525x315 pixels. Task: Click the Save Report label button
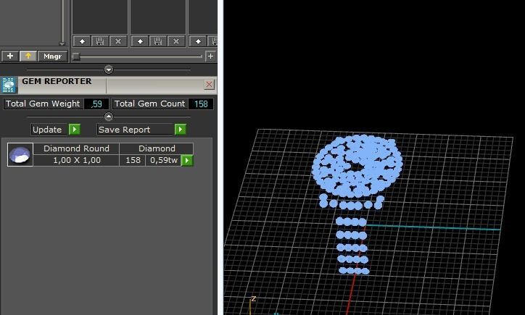pyautogui.click(x=136, y=130)
